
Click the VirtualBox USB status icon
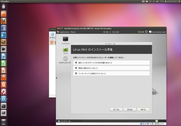click(145, 124)
